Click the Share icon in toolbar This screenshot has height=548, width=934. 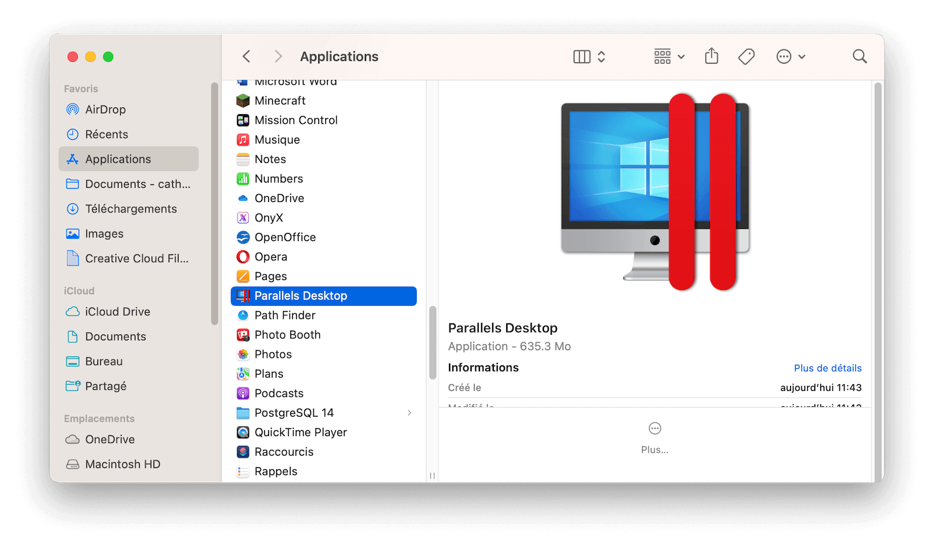point(712,56)
